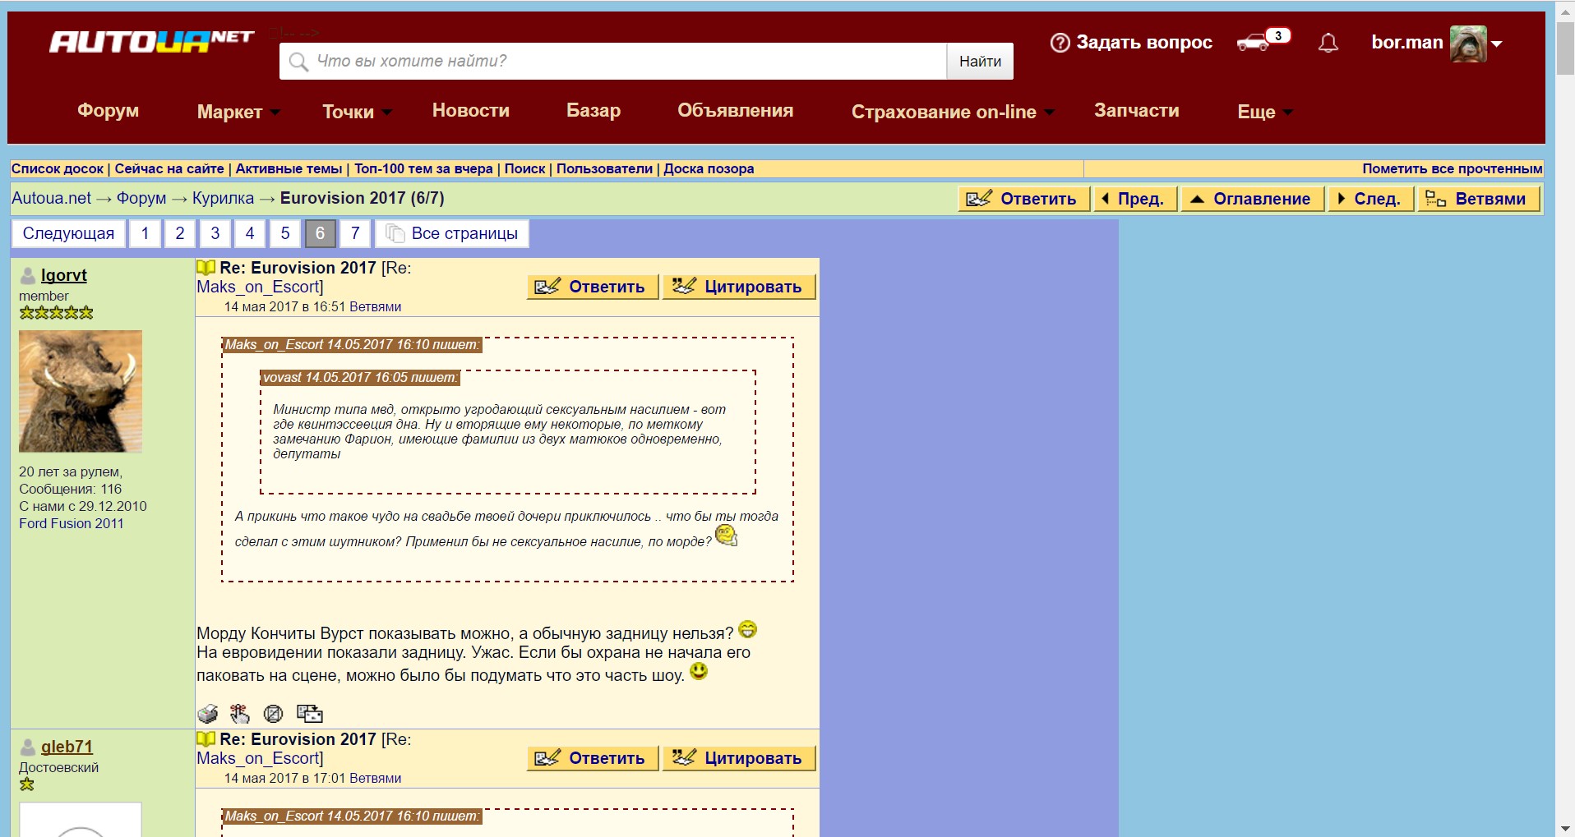Click the AUTOUA.NET logo
The image size is (1575, 837).
coord(151,42)
